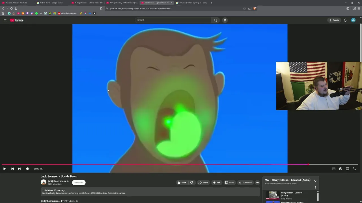The height and width of the screenshot is (203, 362).
Task: Like the video with 892K likes
Action: [x=182, y=182]
